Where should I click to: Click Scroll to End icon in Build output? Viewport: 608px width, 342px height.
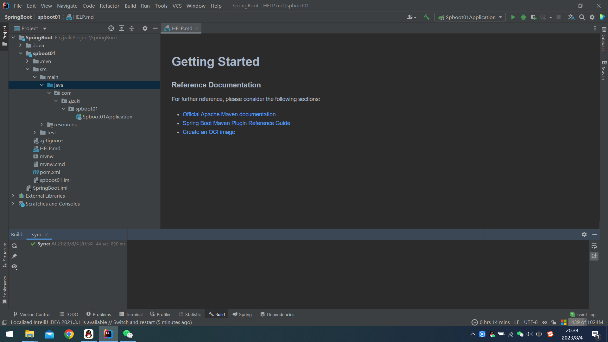594,256
